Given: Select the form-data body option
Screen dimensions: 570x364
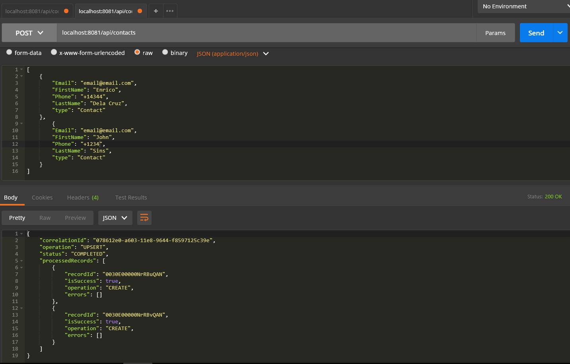Looking at the screenshot, I should click(x=9, y=52).
